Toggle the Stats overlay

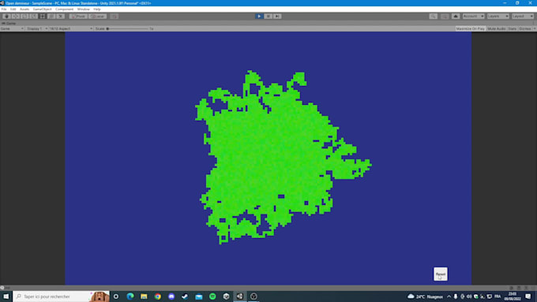512,28
